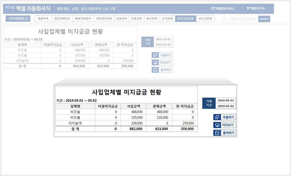The image size is (291, 176).
Task: Select start date 2019-05-01 in the enlarged preview
Action: point(226,101)
